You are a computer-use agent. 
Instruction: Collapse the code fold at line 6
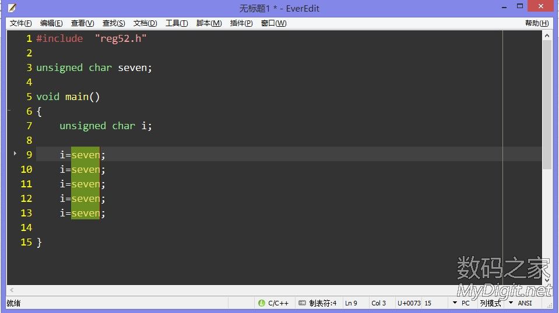click(9, 109)
